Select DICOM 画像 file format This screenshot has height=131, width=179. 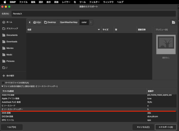(x=89, y=116)
